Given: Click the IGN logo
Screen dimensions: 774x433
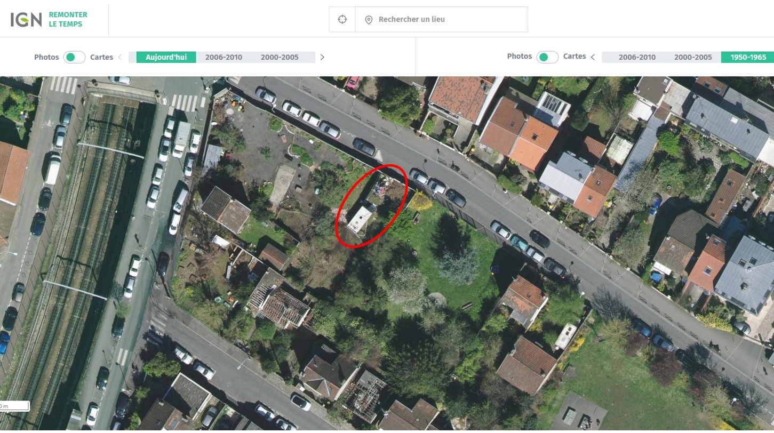Looking at the screenshot, I should (x=26, y=20).
